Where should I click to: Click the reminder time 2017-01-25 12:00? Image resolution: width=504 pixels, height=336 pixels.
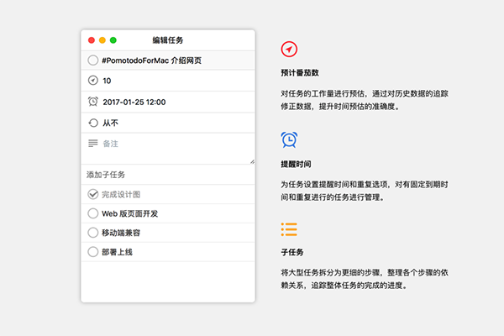tap(134, 102)
